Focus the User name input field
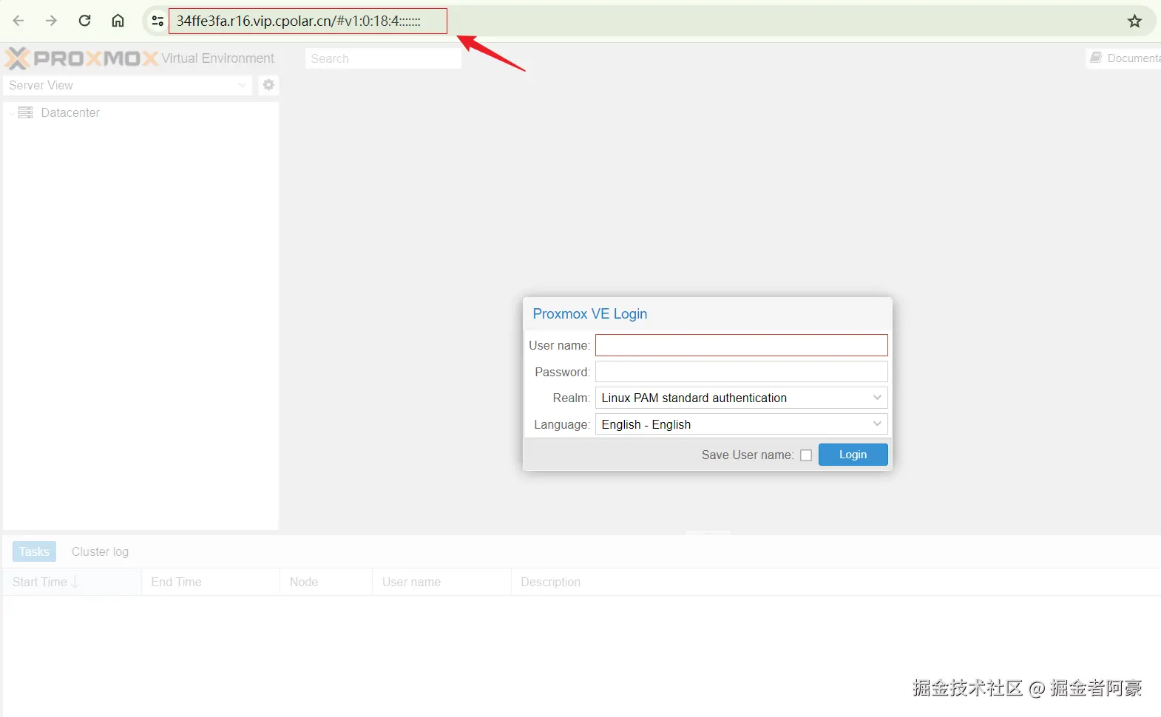Viewport: 1161px width, 717px height. click(x=741, y=345)
